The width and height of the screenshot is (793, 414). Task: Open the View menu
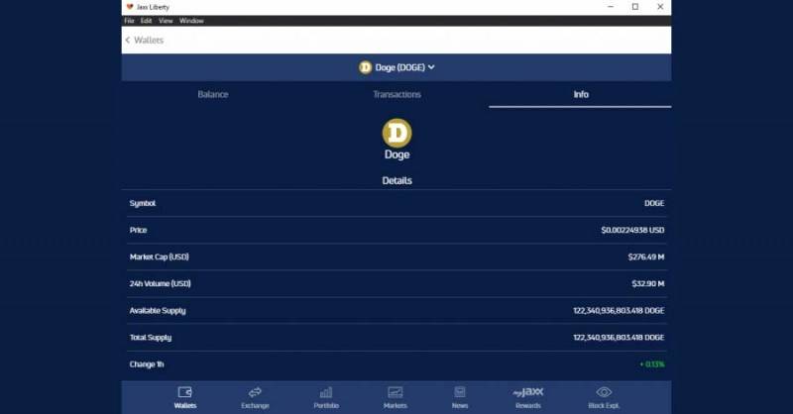point(166,21)
